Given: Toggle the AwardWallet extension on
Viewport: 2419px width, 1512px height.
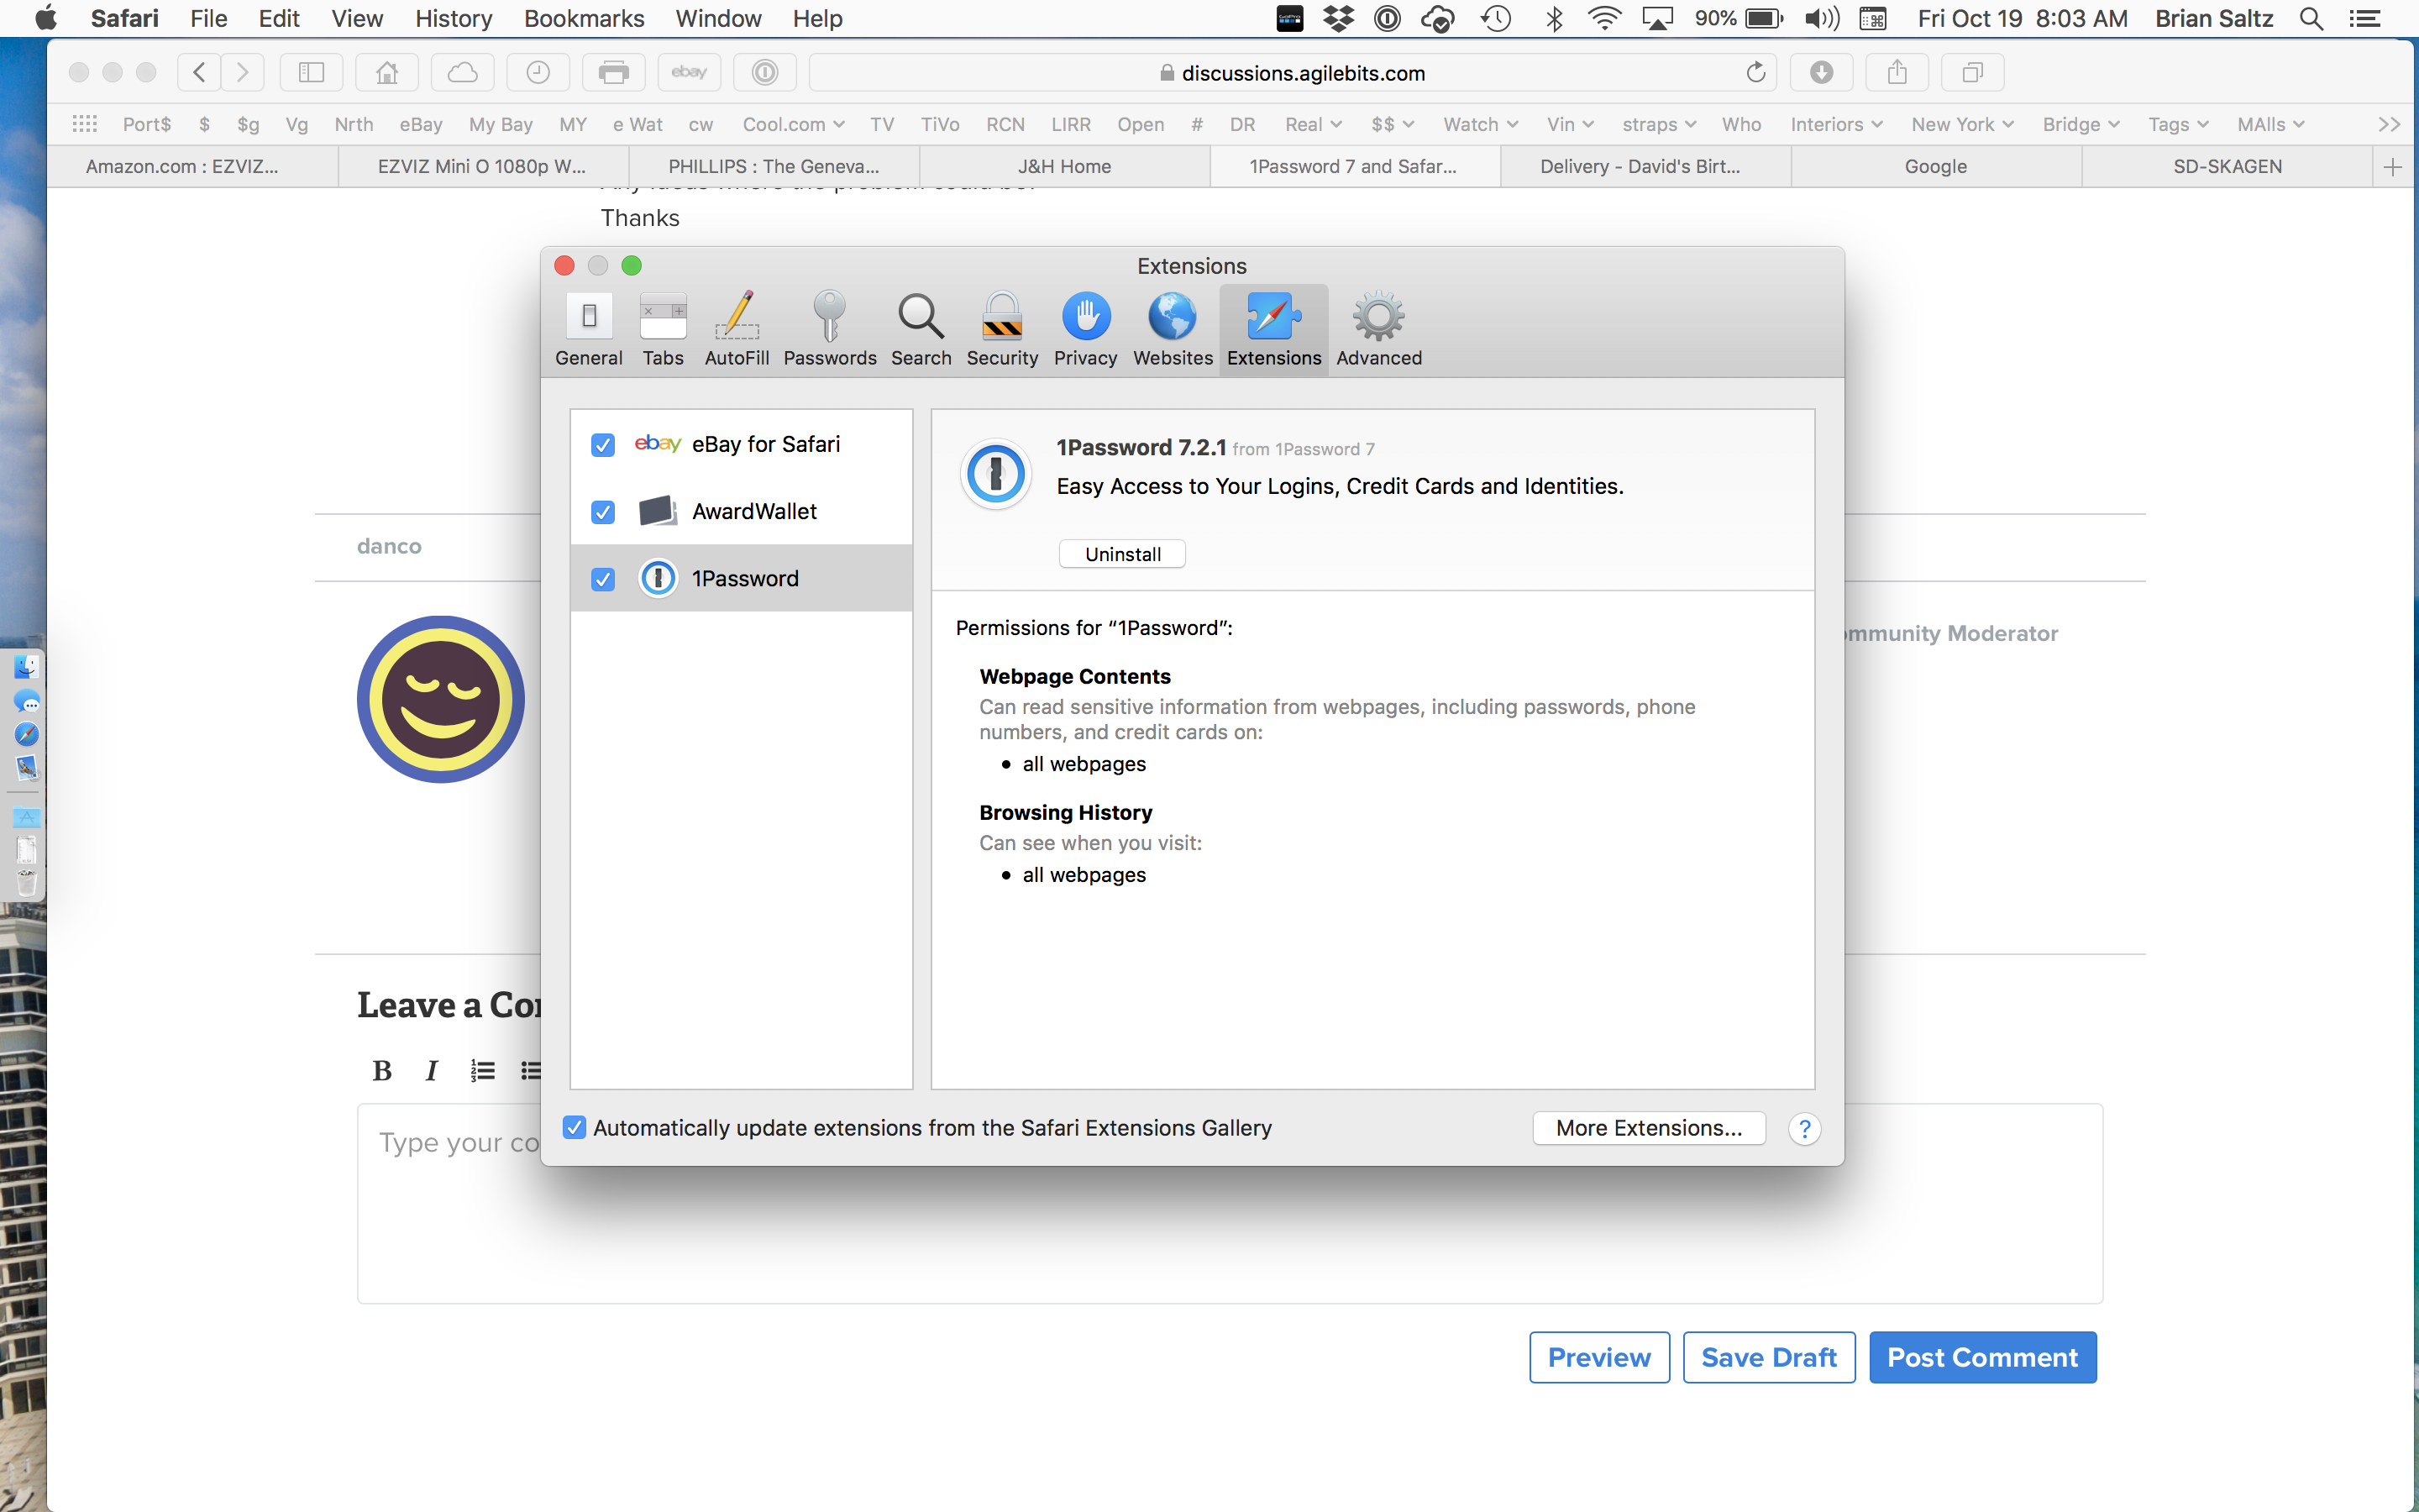Looking at the screenshot, I should (602, 511).
